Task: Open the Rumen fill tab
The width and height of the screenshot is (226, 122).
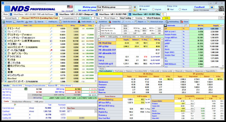Action: click(x=53, y=86)
